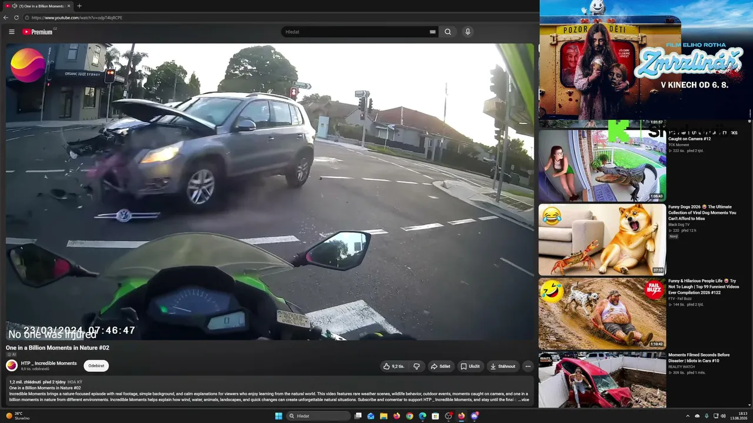
Task: Click the video player to pause
Action: click(x=270, y=192)
